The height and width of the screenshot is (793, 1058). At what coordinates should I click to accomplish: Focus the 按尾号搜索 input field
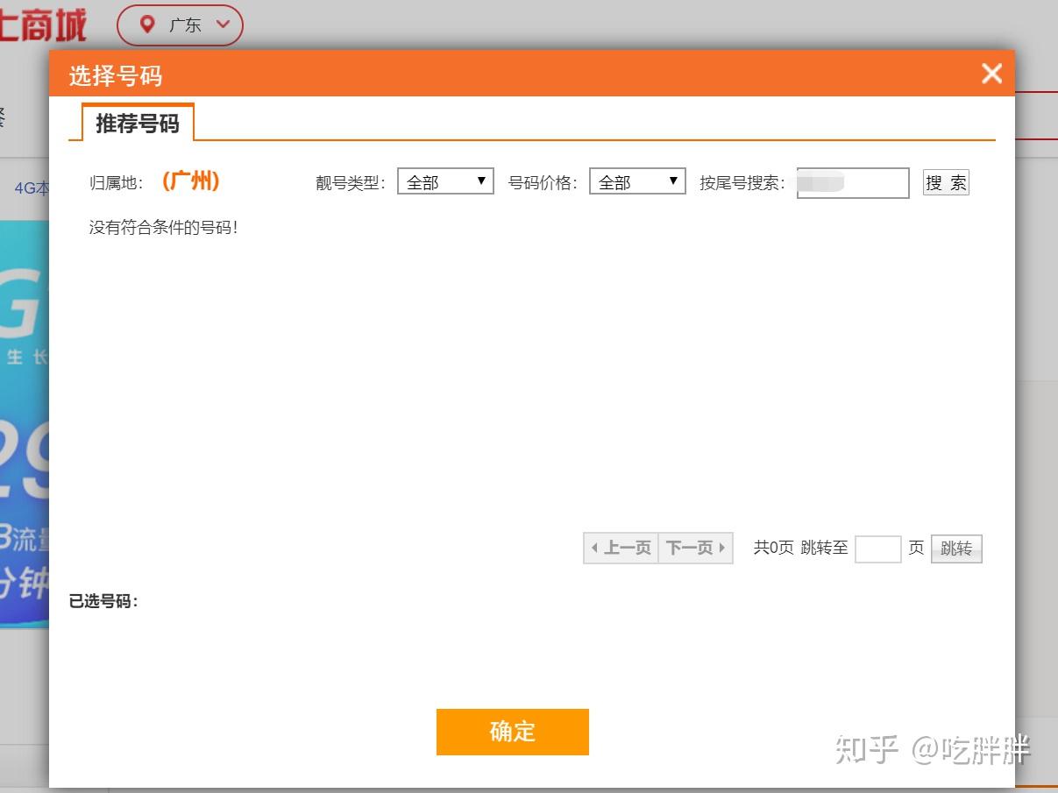(853, 183)
